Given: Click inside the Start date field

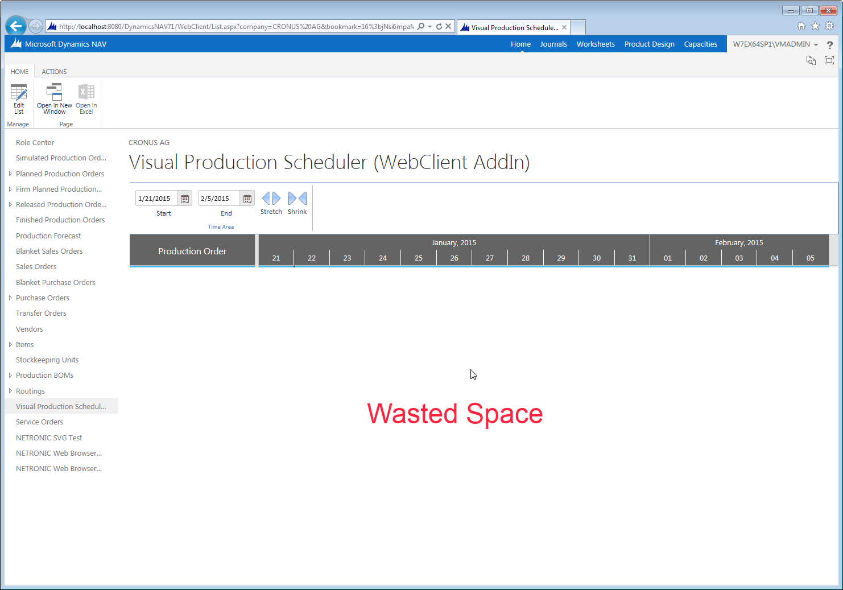Looking at the screenshot, I should [156, 198].
